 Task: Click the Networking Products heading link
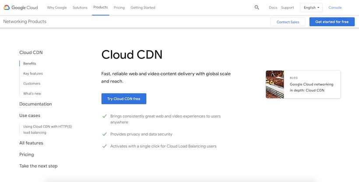pos(25,21)
